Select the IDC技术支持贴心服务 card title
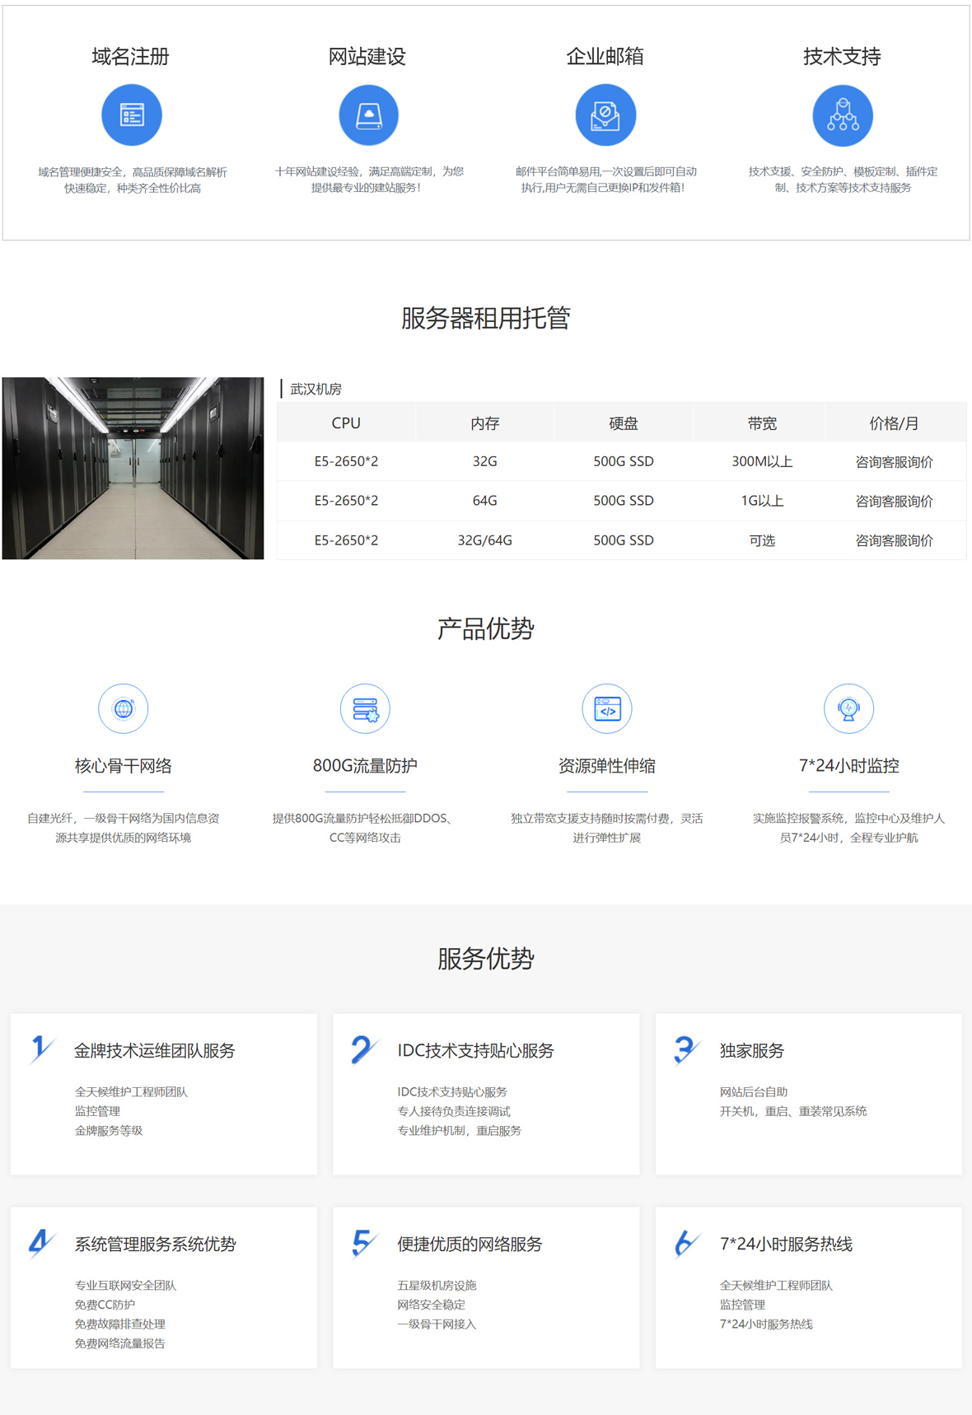The image size is (972, 1415). 475,1051
